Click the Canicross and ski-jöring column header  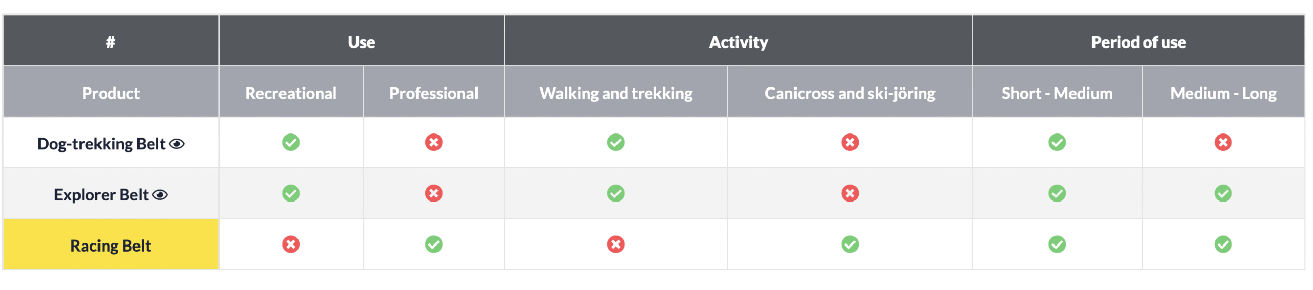click(x=849, y=93)
